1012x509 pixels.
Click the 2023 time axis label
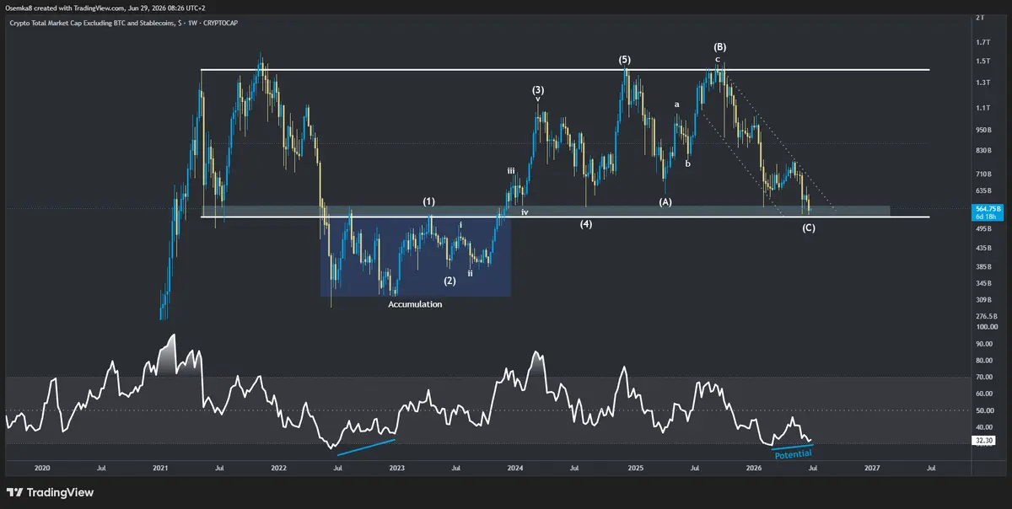(x=397, y=467)
